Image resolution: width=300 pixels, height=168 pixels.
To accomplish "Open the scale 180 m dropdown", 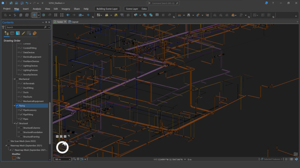I will click(70, 159).
